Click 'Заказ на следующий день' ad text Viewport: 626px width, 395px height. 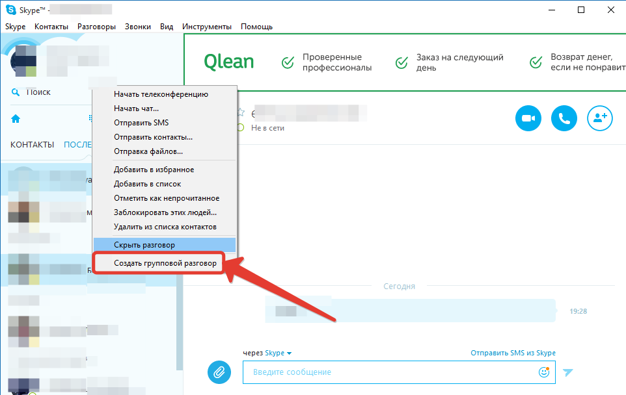click(x=460, y=62)
